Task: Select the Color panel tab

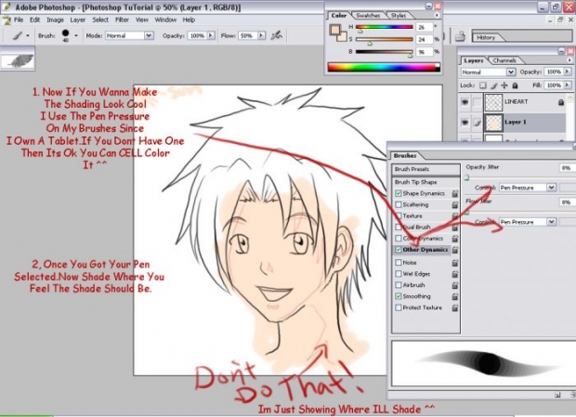Action: [338, 16]
